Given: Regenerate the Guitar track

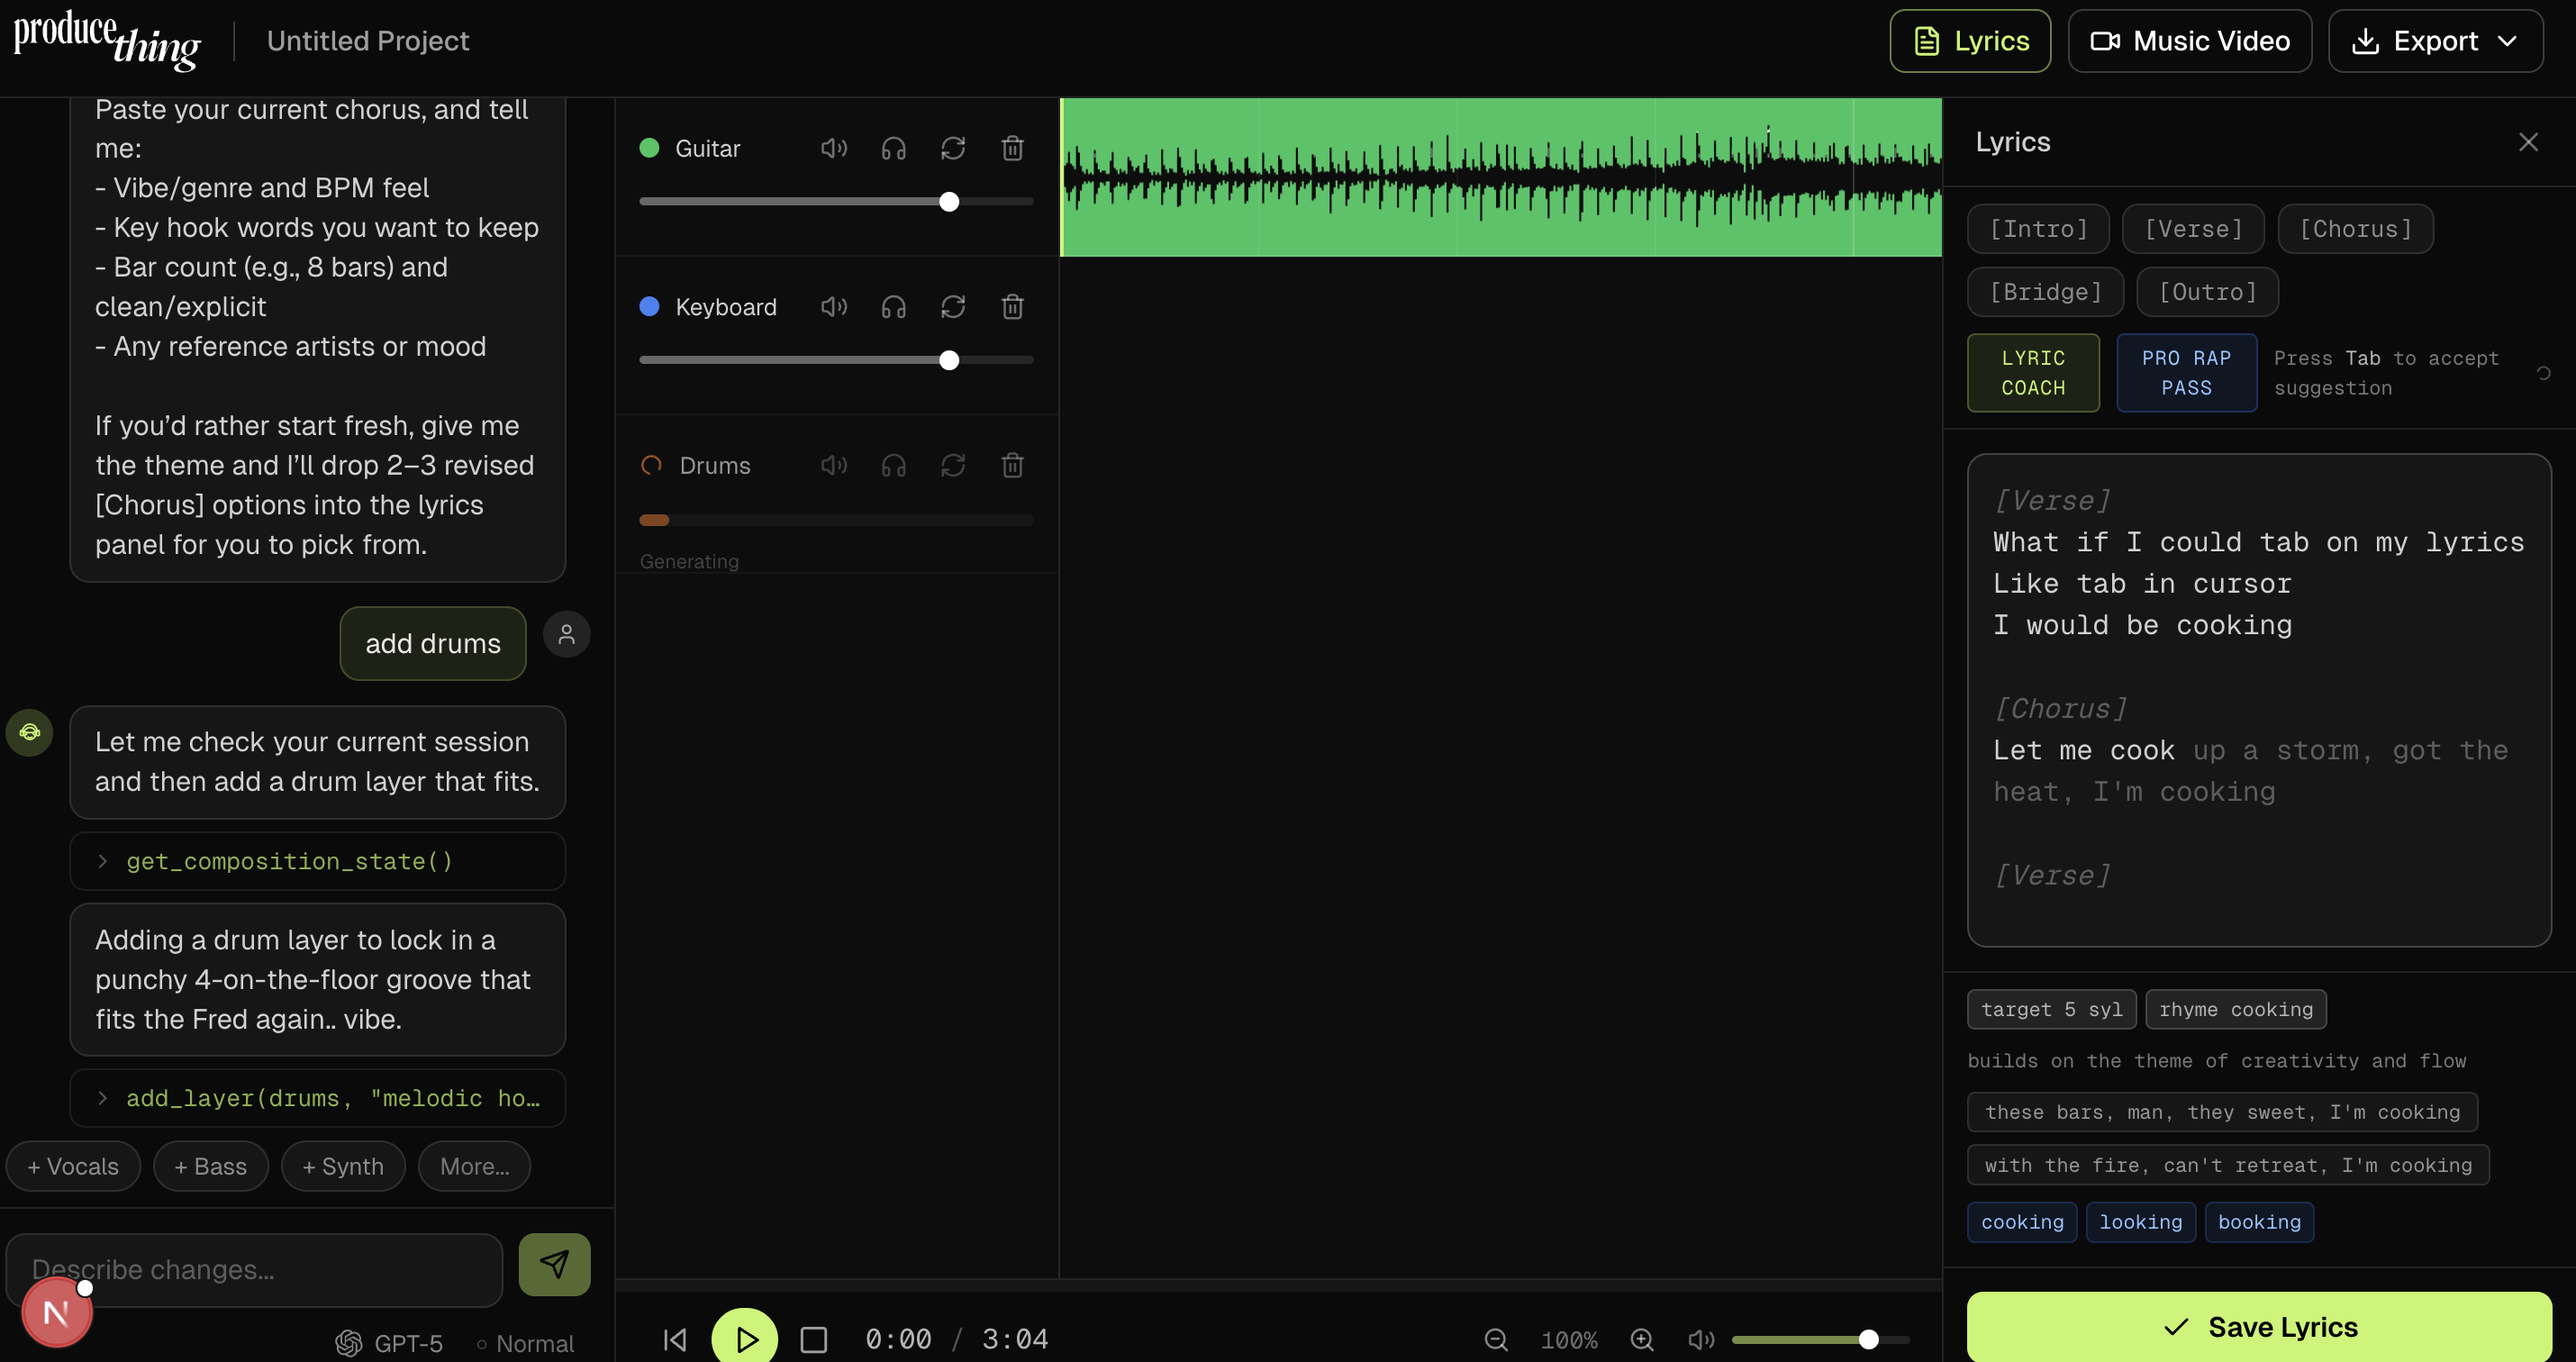Looking at the screenshot, I should pyautogui.click(x=952, y=148).
